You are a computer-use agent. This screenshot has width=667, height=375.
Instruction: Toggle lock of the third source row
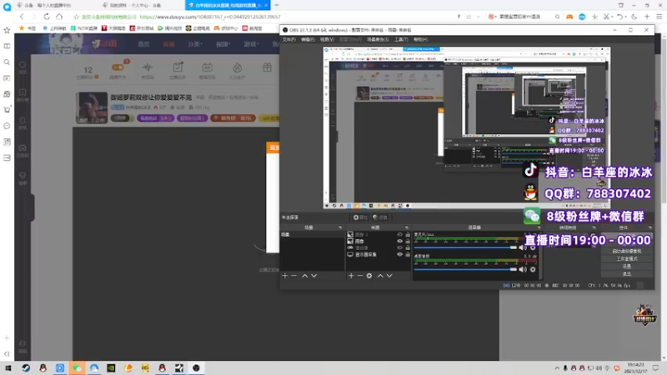pos(408,247)
